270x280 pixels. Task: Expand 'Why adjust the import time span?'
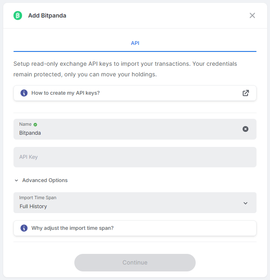pyautogui.click(x=135, y=228)
